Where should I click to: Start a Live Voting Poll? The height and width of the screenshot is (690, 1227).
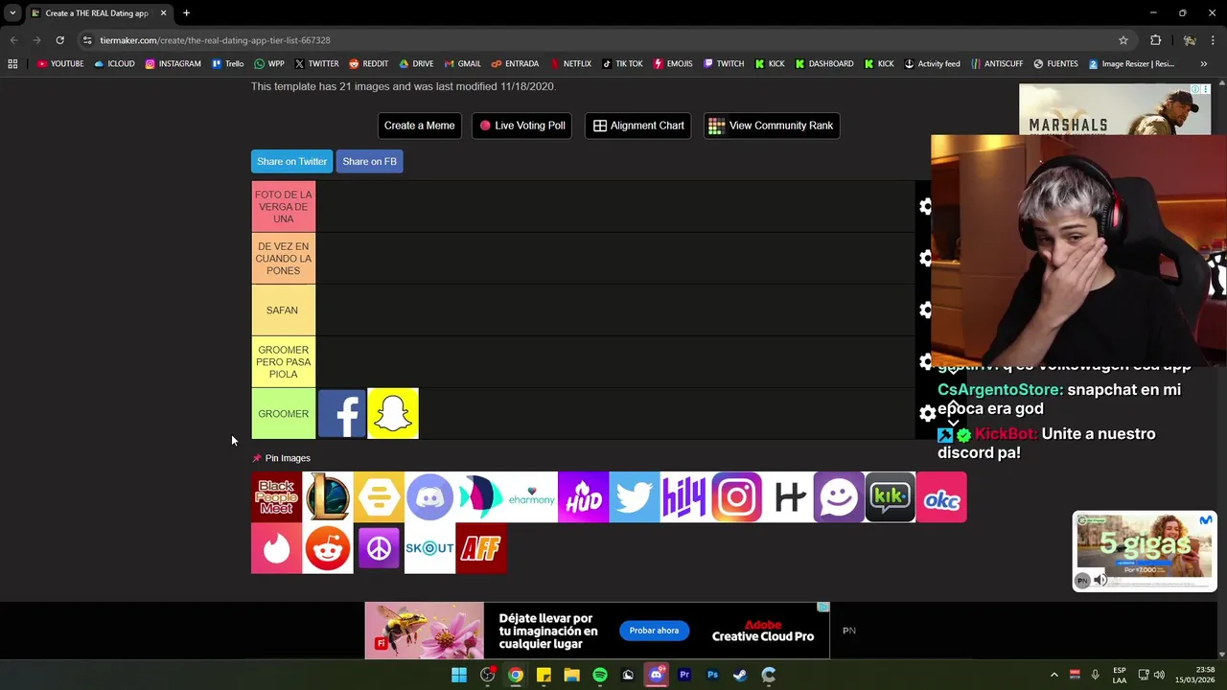(521, 126)
